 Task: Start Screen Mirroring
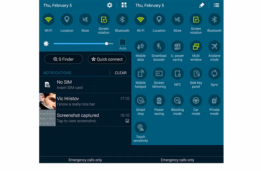click(x=159, y=74)
